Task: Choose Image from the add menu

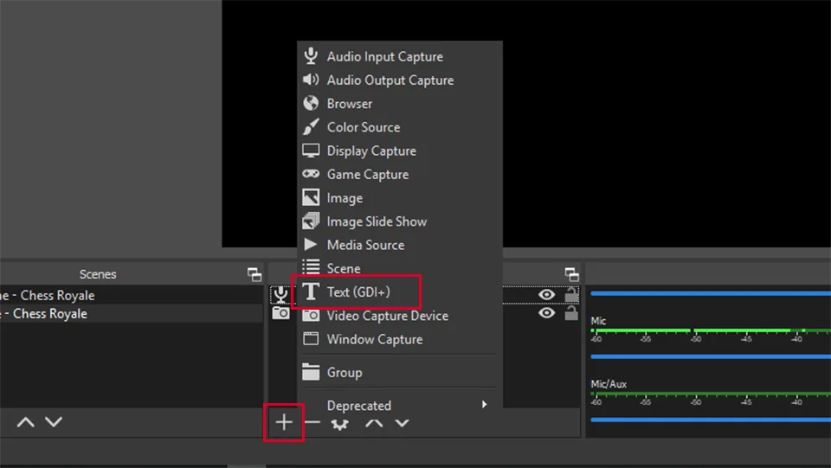Action: (400, 197)
